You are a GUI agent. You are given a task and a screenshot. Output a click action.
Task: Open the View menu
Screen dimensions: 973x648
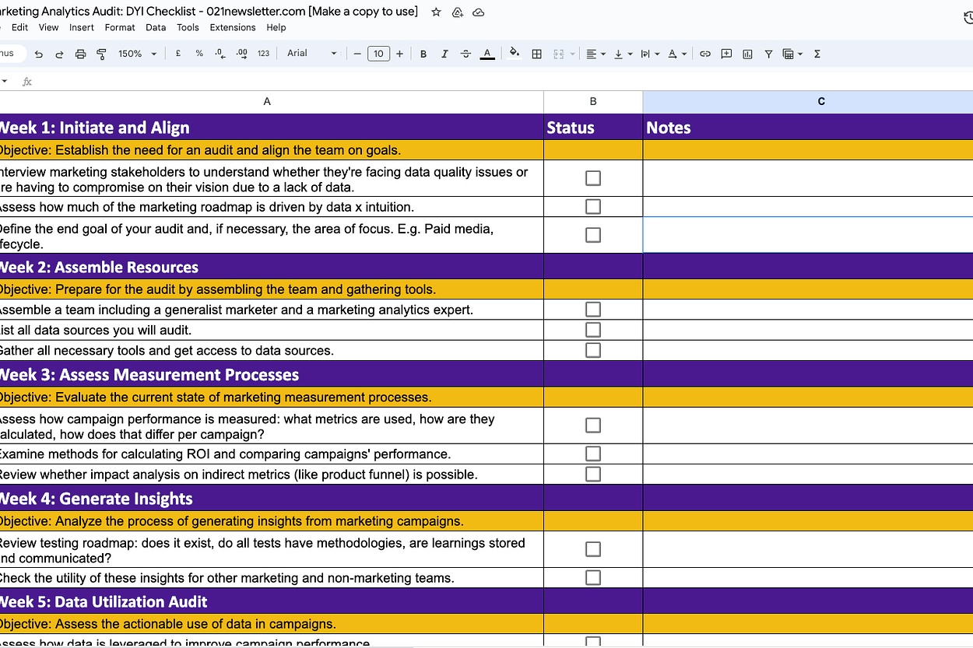(x=48, y=27)
